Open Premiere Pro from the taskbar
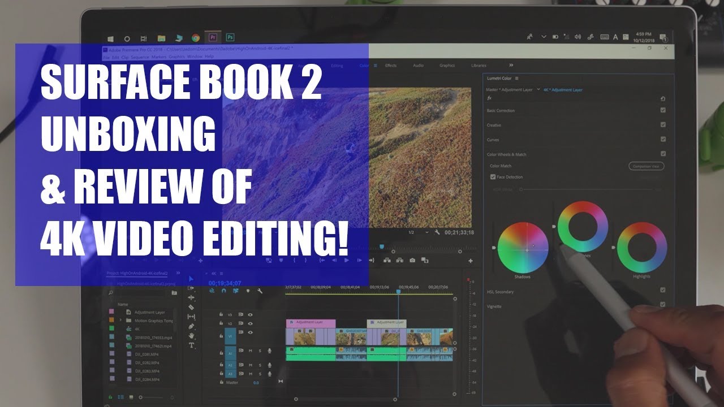This screenshot has width=724, height=407. pyautogui.click(x=213, y=38)
